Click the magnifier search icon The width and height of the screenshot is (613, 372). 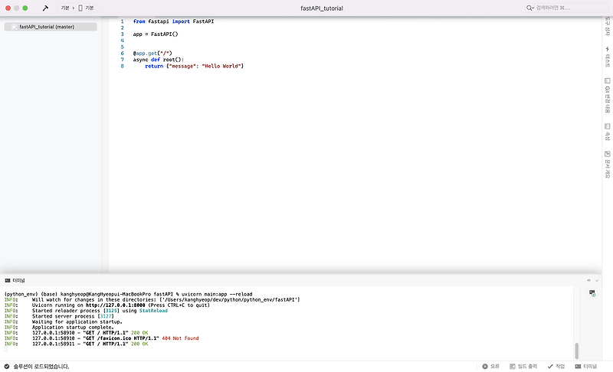click(x=529, y=8)
